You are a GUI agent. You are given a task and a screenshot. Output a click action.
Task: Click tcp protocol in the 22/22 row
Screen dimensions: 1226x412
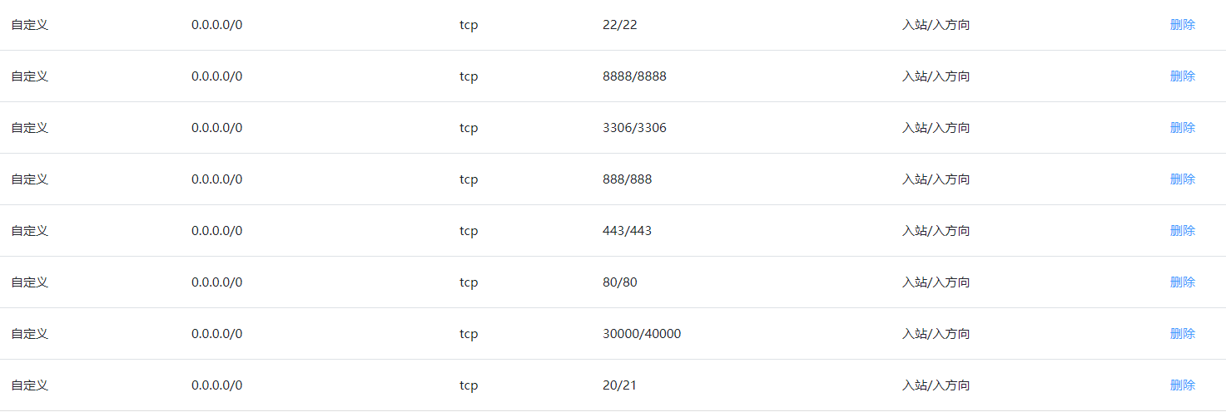tap(469, 25)
